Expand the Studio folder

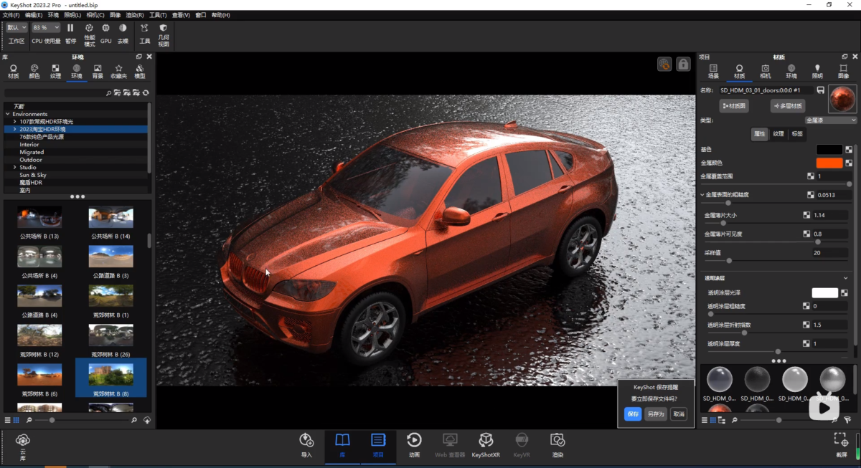point(14,167)
